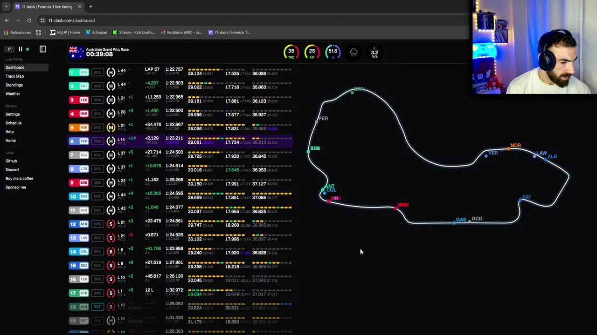Click the rain cloud weather icon
Image resolution: width=597 pixels, height=335 pixels.
point(354,52)
